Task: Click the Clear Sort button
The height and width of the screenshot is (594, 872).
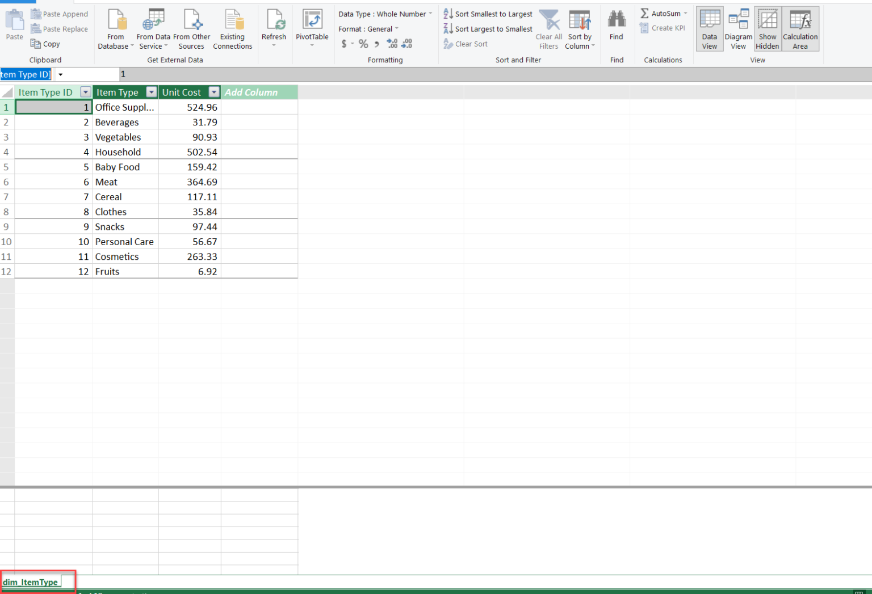Action: point(471,44)
